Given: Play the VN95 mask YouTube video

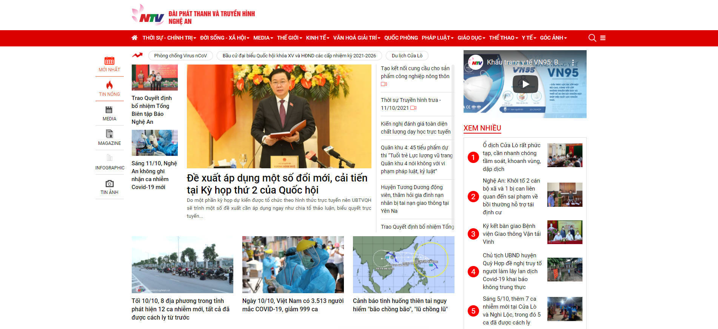Looking at the screenshot, I should click(525, 84).
